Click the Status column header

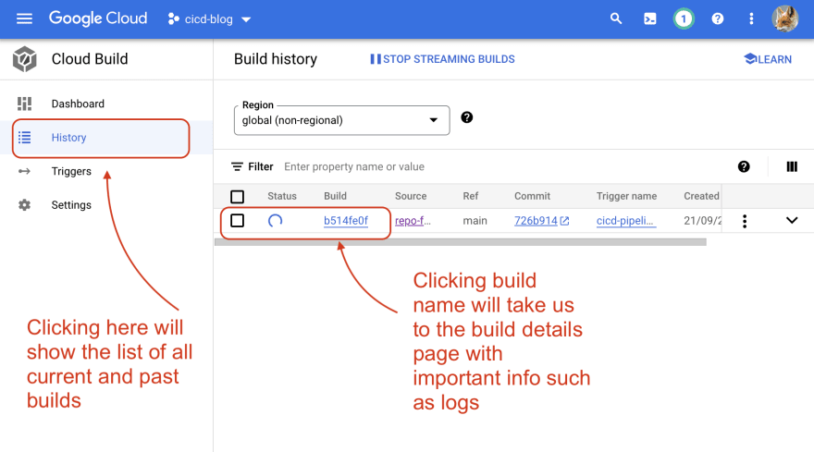(x=282, y=196)
